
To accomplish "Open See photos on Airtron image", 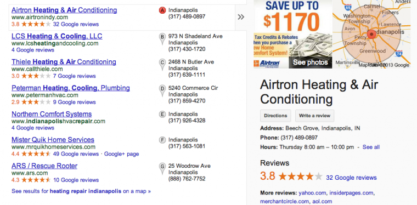I will coord(311,62).
